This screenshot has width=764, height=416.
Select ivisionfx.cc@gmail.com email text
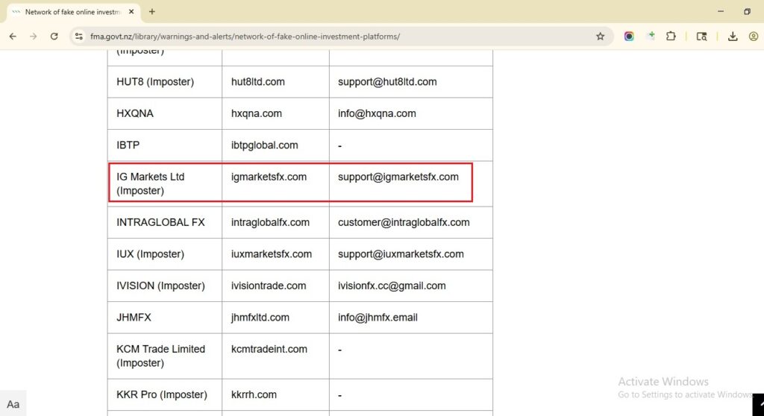point(392,286)
